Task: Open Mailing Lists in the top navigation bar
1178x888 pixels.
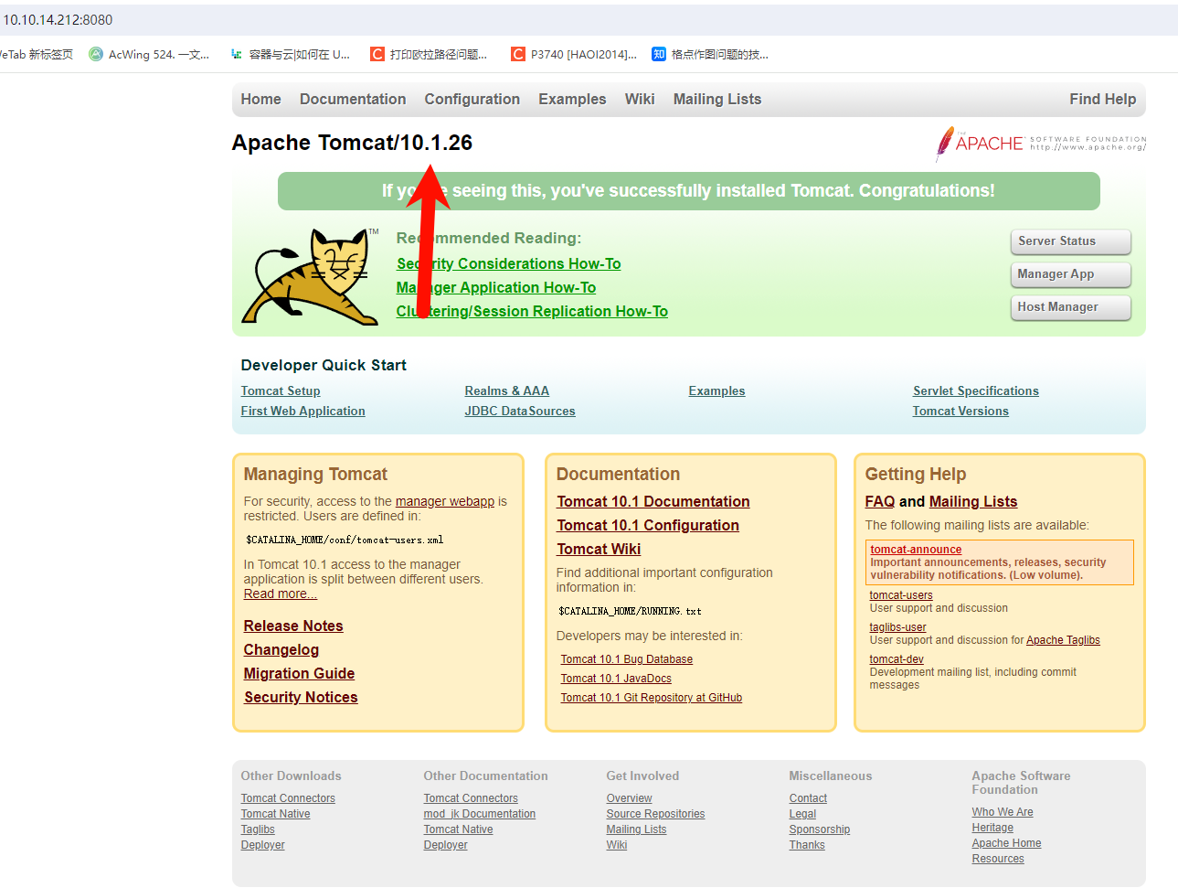Action: (x=717, y=99)
